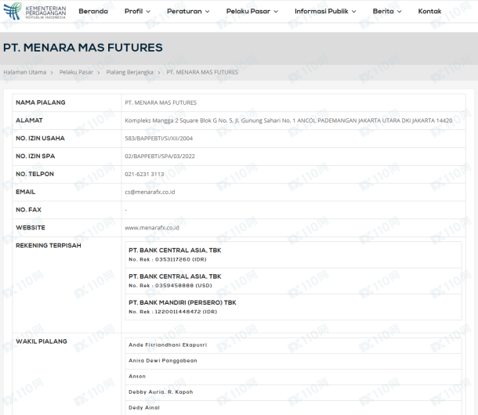Image resolution: width=478 pixels, height=415 pixels.
Task: Expand the Peraturan dropdown menu
Action: [x=188, y=11]
